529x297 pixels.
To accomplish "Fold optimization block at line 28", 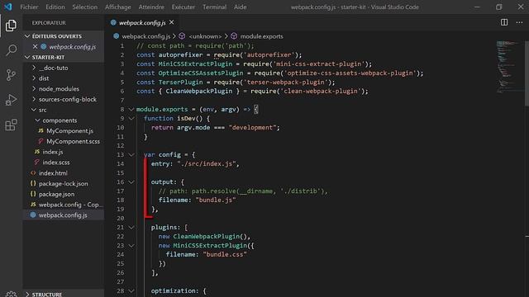I will [131, 290].
